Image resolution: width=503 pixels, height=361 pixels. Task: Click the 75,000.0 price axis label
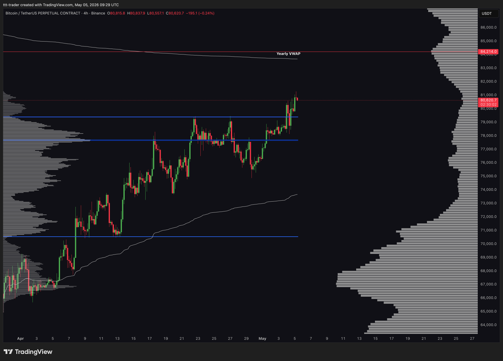[489, 176]
